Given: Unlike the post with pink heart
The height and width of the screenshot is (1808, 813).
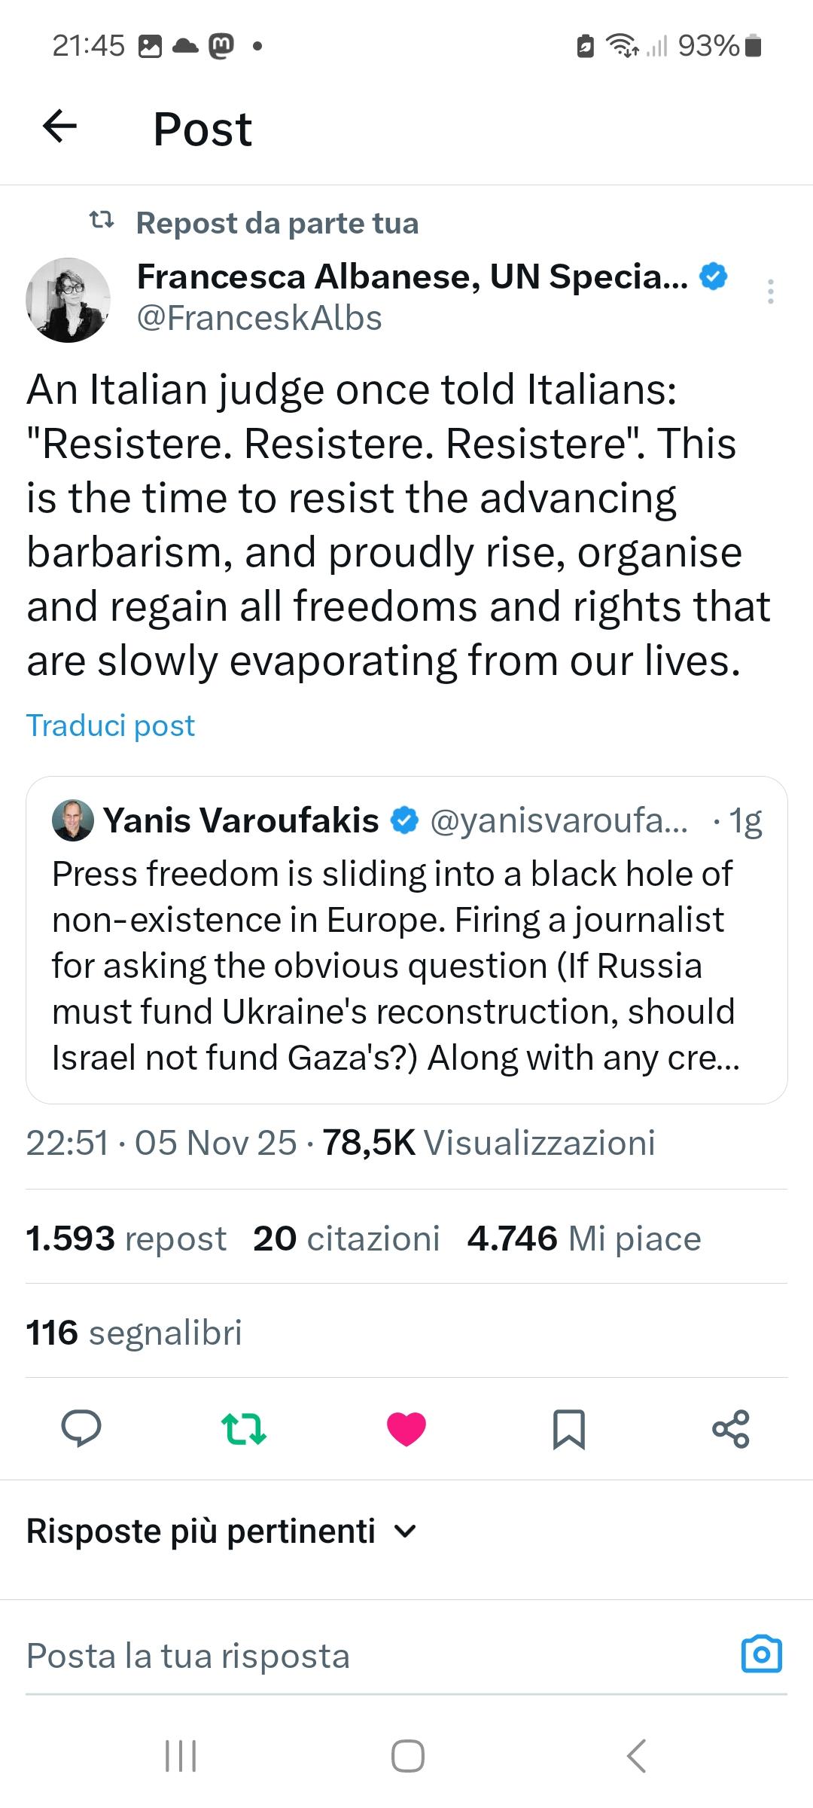Looking at the screenshot, I should coord(406,1428).
